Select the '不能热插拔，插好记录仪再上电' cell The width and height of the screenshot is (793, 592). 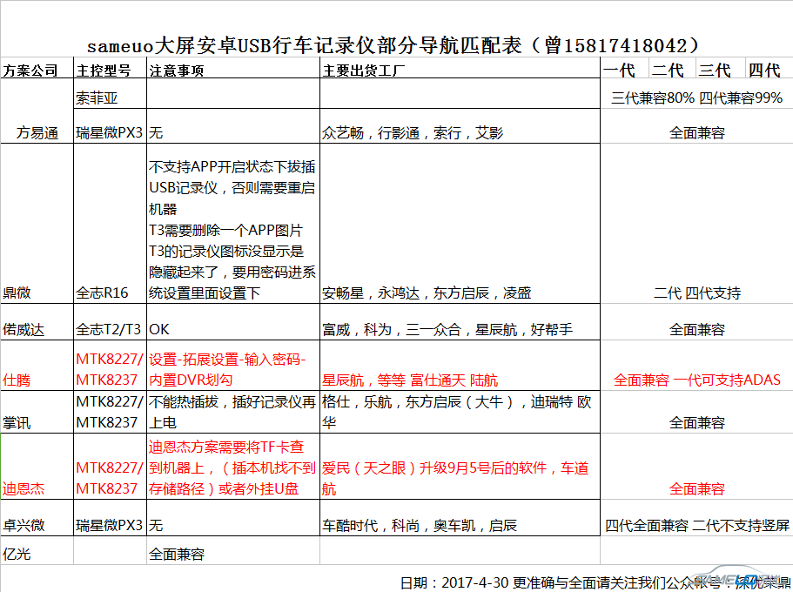coord(233,412)
